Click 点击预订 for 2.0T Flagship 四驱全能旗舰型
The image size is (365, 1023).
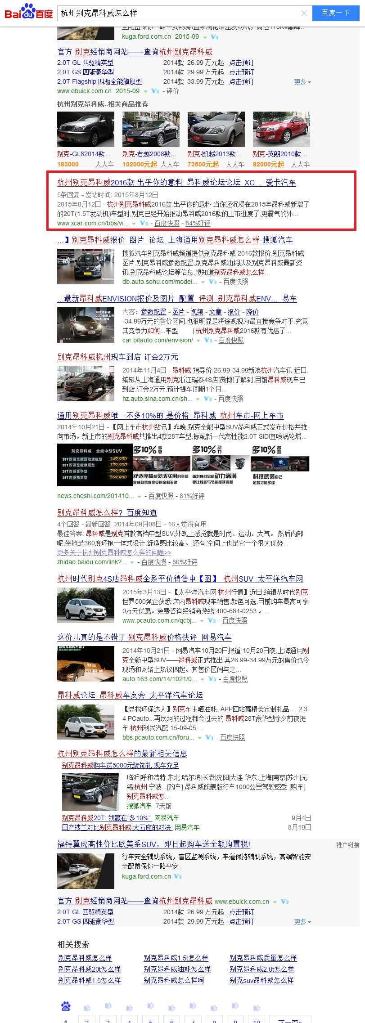coord(242,81)
